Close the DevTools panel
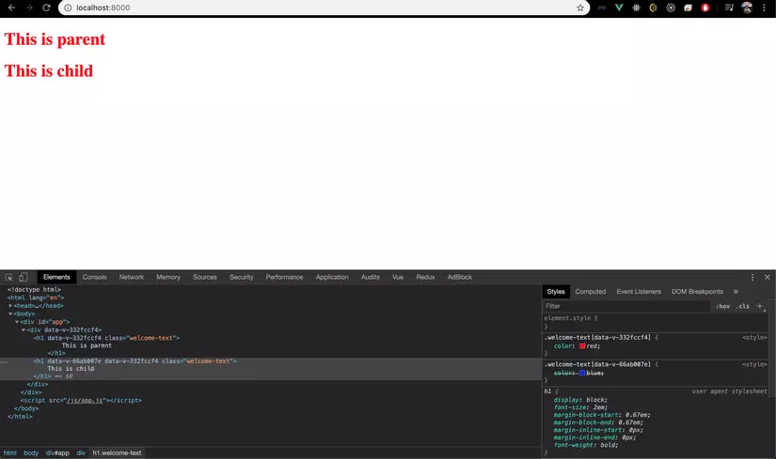Screen dimensions: 776x459 click(x=768, y=277)
